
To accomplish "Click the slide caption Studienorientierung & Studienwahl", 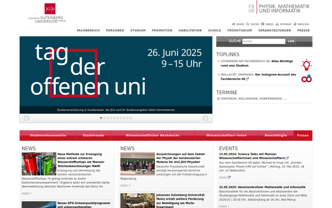I will pos(116,110).
